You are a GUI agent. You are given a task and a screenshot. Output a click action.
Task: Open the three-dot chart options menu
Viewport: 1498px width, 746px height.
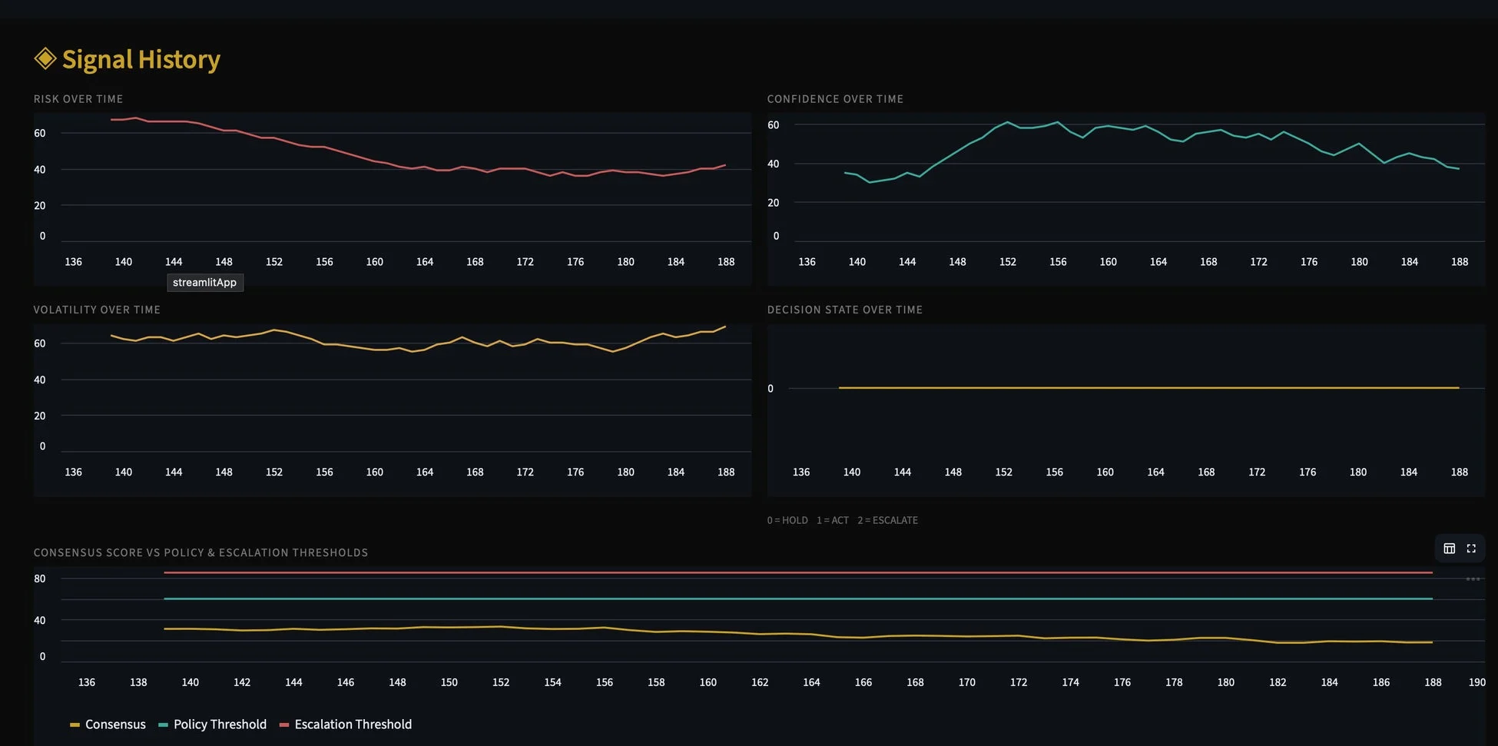[x=1473, y=579]
